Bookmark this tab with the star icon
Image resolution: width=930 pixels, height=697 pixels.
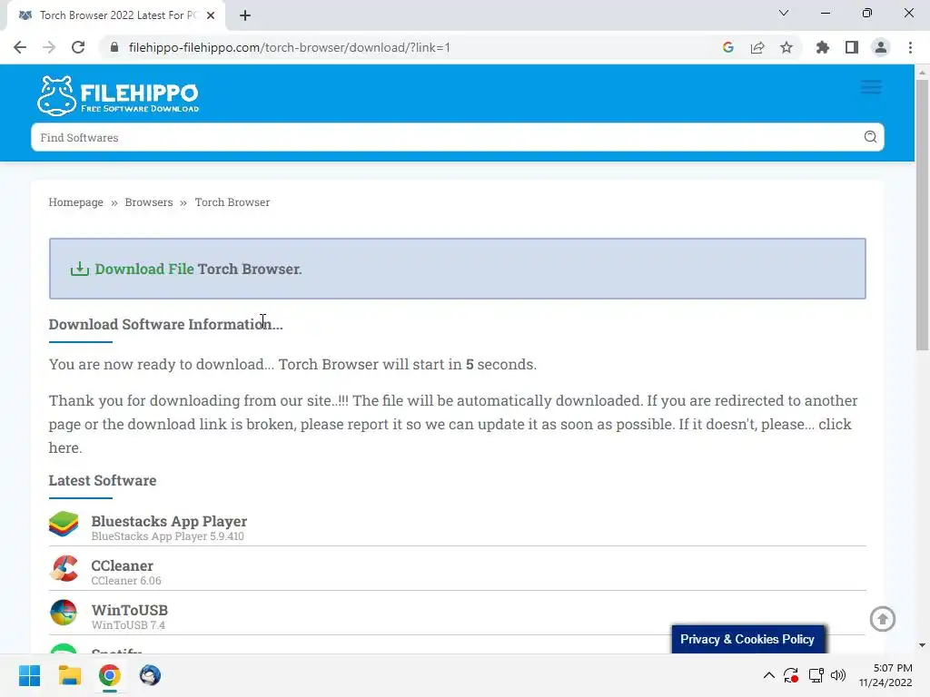point(787,47)
